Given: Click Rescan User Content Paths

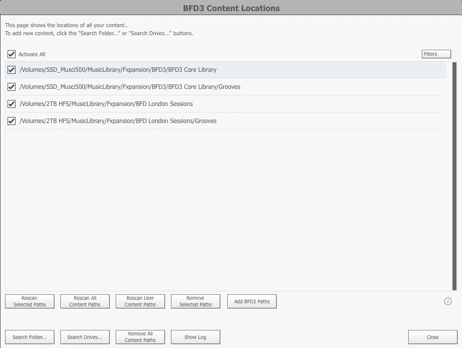Looking at the screenshot, I should click(x=140, y=301).
